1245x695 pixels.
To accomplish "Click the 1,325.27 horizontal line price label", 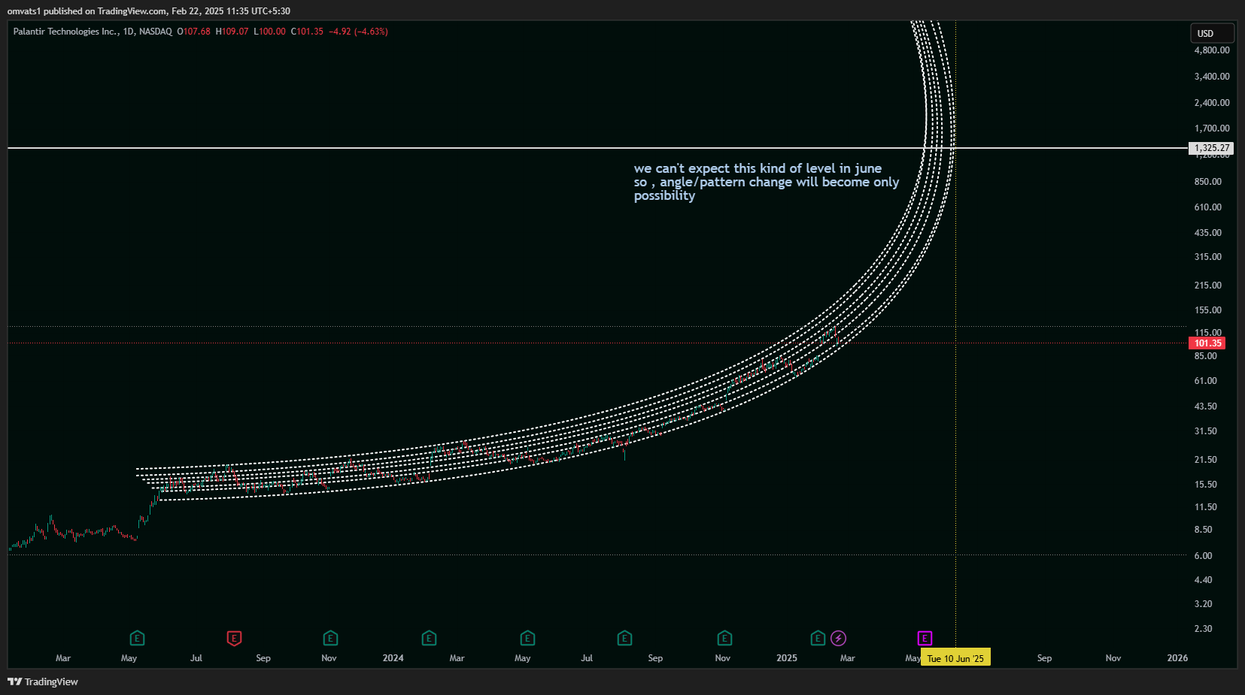I will click(x=1211, y=148).
